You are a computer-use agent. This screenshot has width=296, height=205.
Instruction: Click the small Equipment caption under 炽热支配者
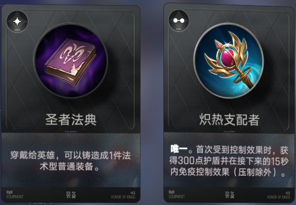coord(230,132)
